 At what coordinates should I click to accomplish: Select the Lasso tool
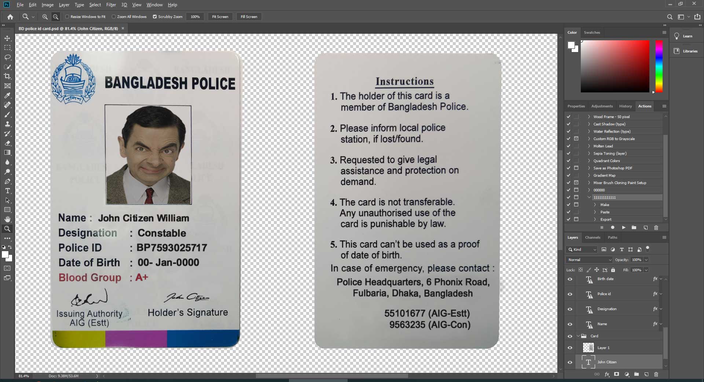point(7,57)
